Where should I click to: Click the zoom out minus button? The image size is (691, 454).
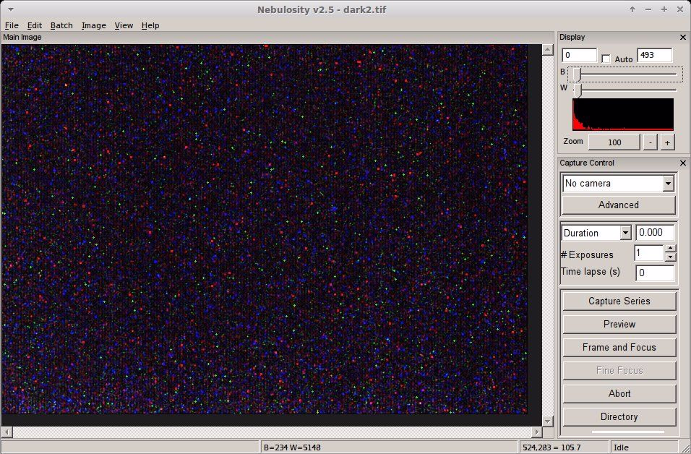coord(651,142)
